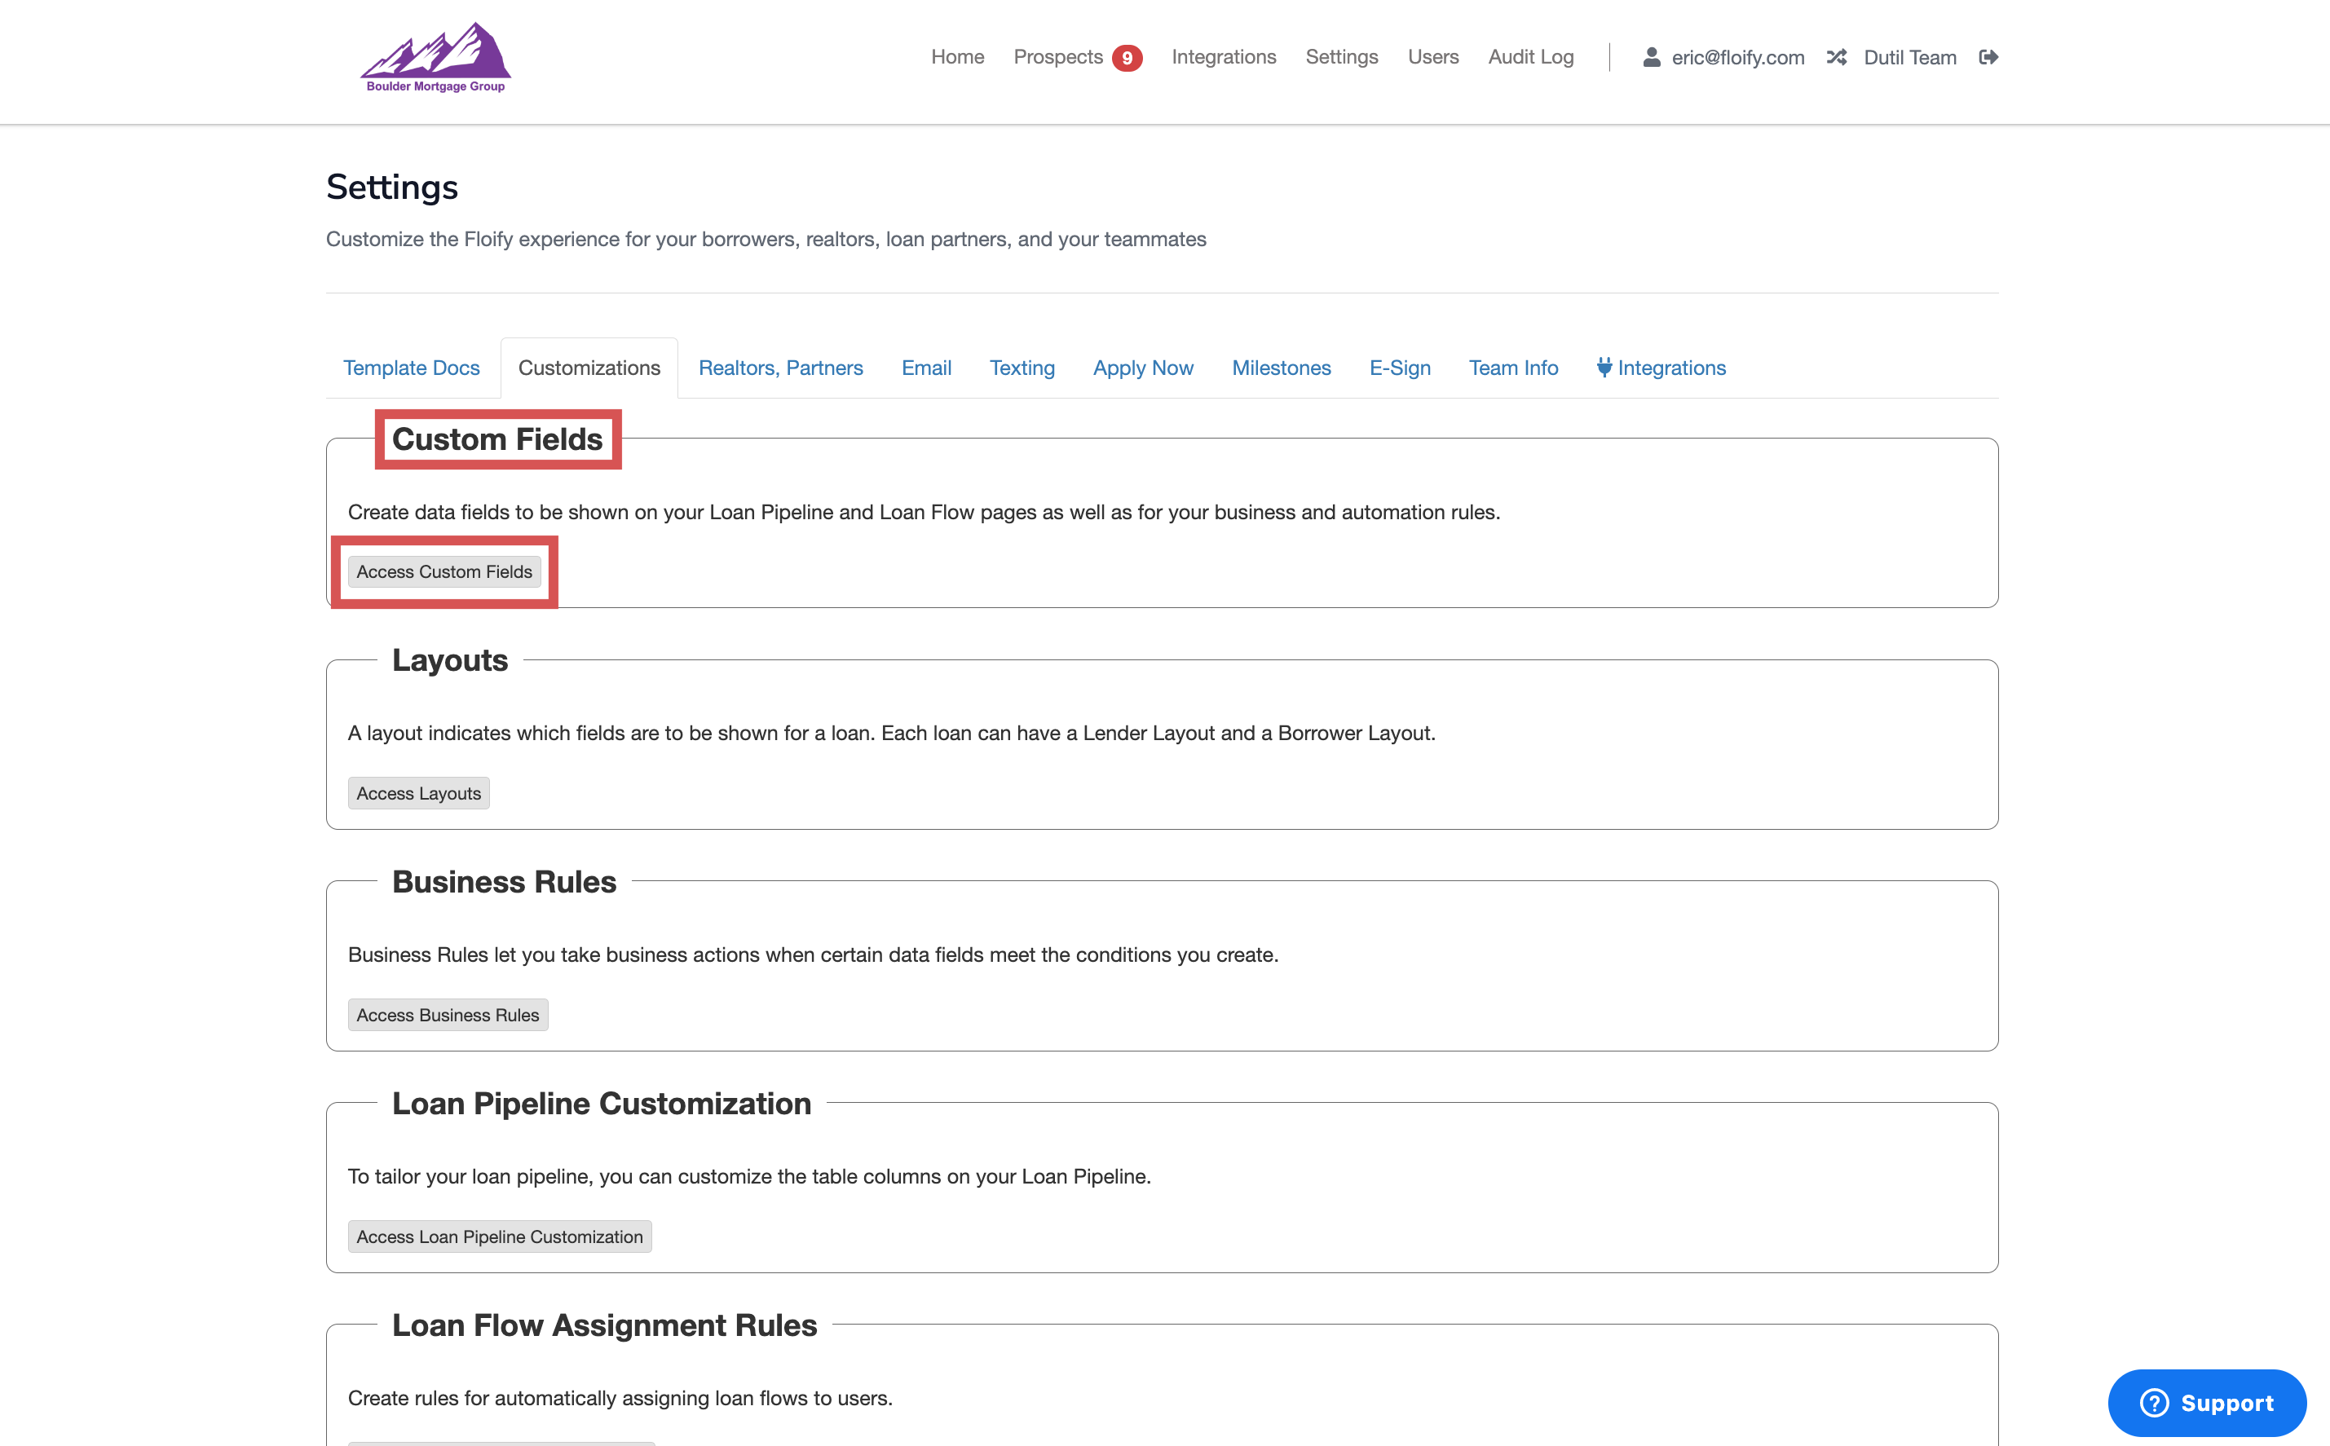Click Loan Flow Assignment Rules heading
Image resolution: width=2330 pixels, height=1446 pixels.
[x=604, y=1325]
